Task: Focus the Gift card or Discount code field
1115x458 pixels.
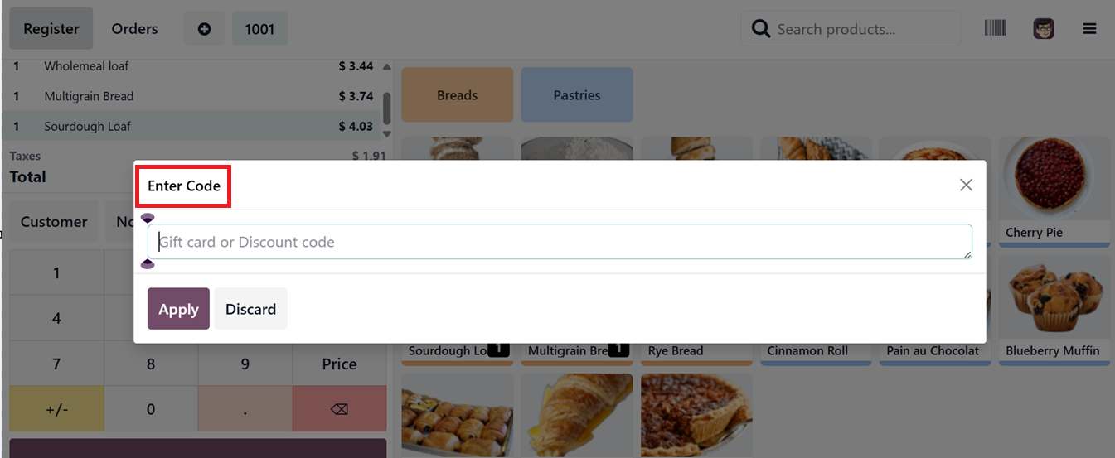Action: 560,242
